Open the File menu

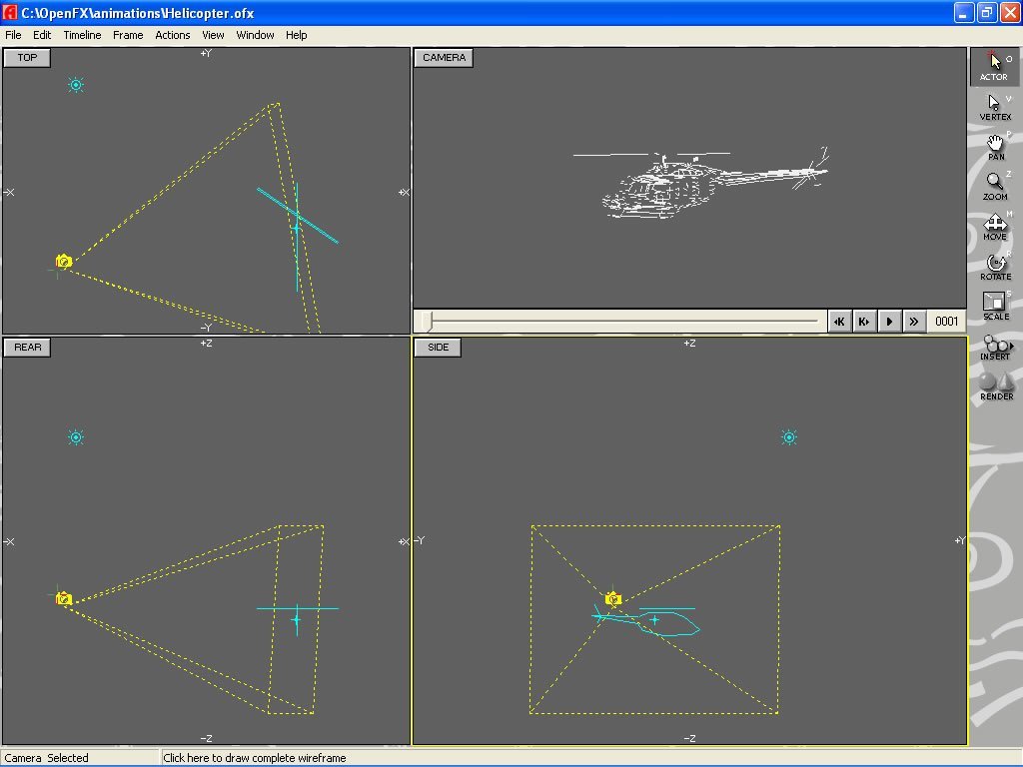pyautogui.click(x=13, y=35)
